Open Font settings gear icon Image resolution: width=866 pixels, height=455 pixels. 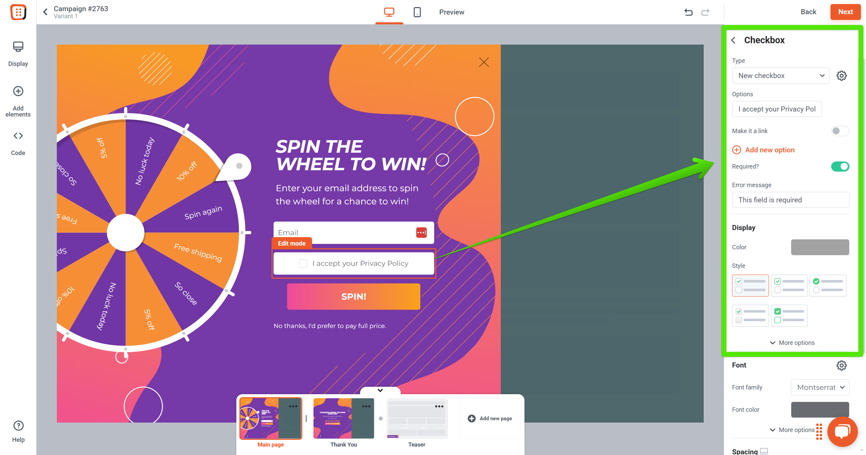point(842,365)
